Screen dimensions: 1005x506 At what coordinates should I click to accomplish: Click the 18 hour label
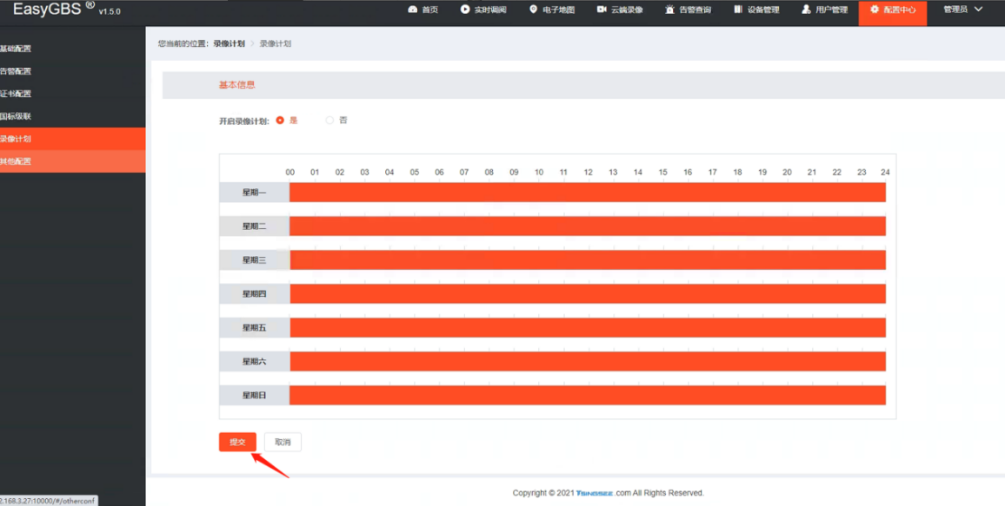(738, 172)
